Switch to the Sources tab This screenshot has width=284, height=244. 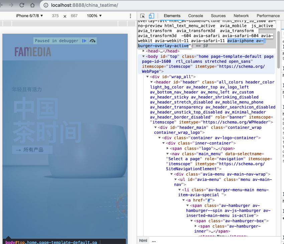tap(218, 16)
